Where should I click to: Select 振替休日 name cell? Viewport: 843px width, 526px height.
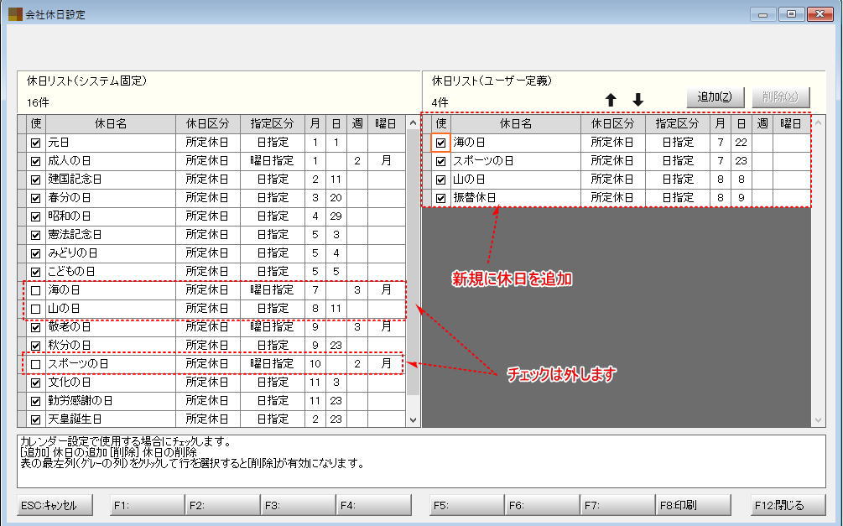point(516,198)
